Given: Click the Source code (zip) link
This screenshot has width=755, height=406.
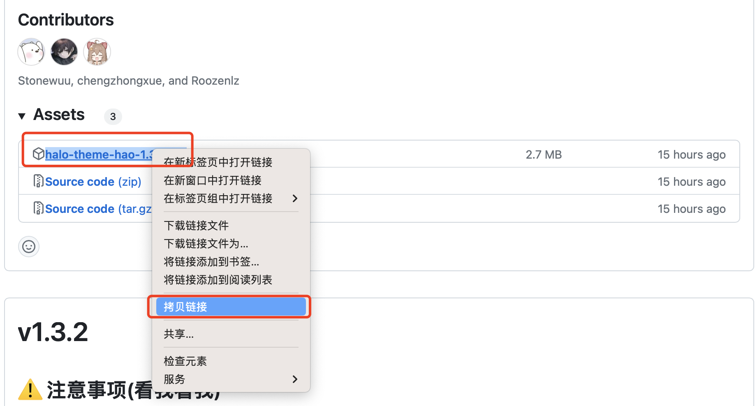Looking at the screenshot, I should click(93, 182).
